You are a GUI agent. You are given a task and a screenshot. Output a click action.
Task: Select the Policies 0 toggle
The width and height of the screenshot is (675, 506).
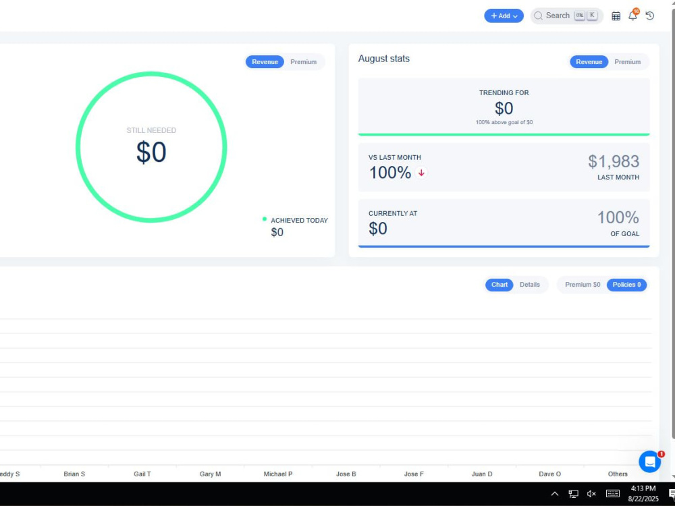626,285
